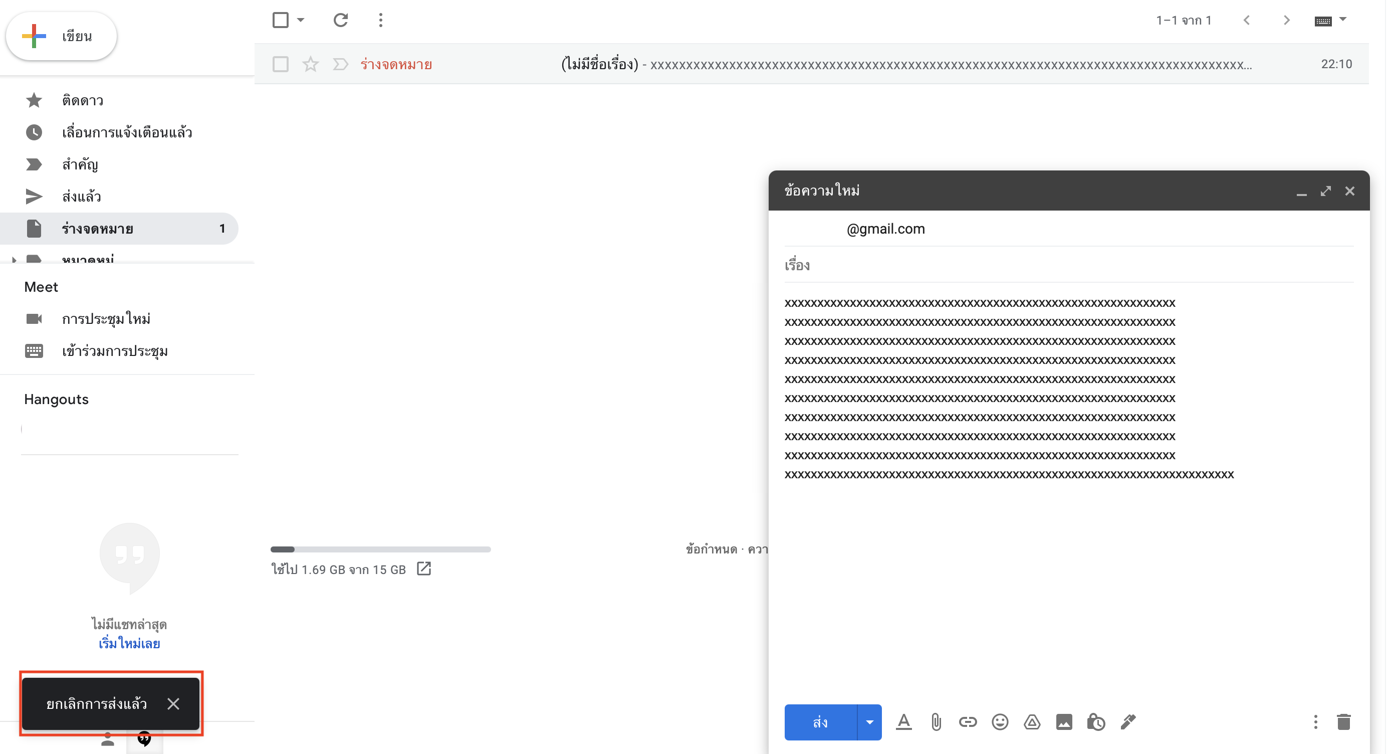Click the attach files paperclip icon

(x=936, y=722)
